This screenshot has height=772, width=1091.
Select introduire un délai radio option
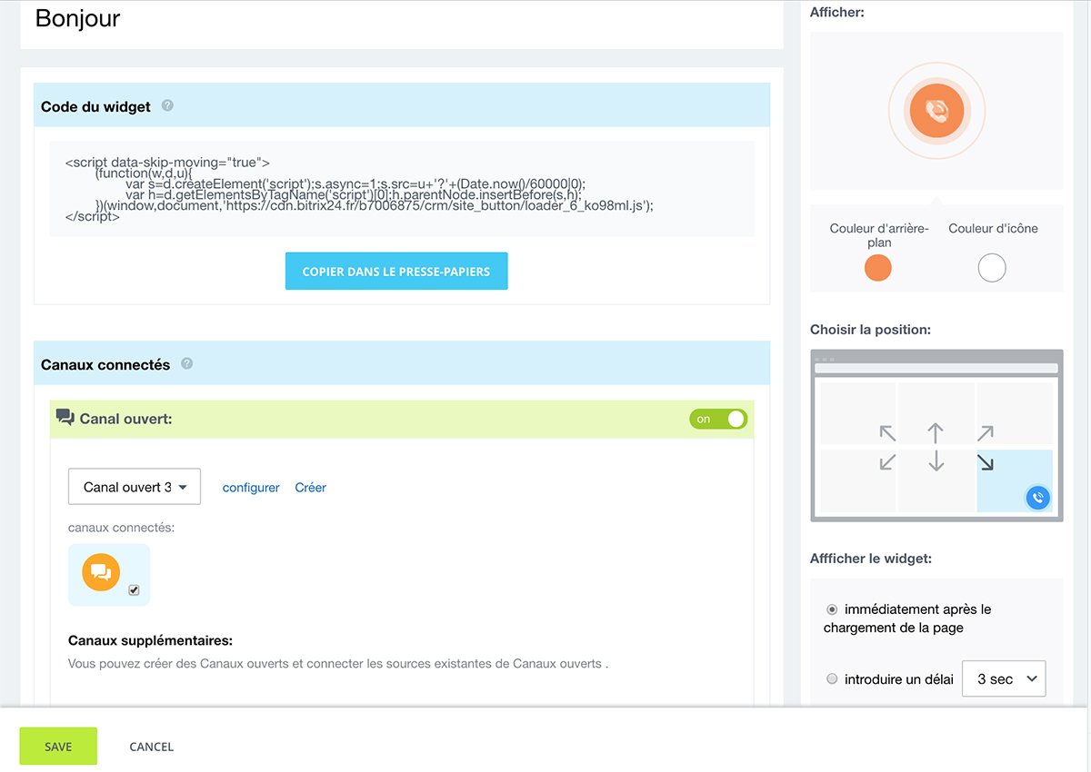point(832,678)
